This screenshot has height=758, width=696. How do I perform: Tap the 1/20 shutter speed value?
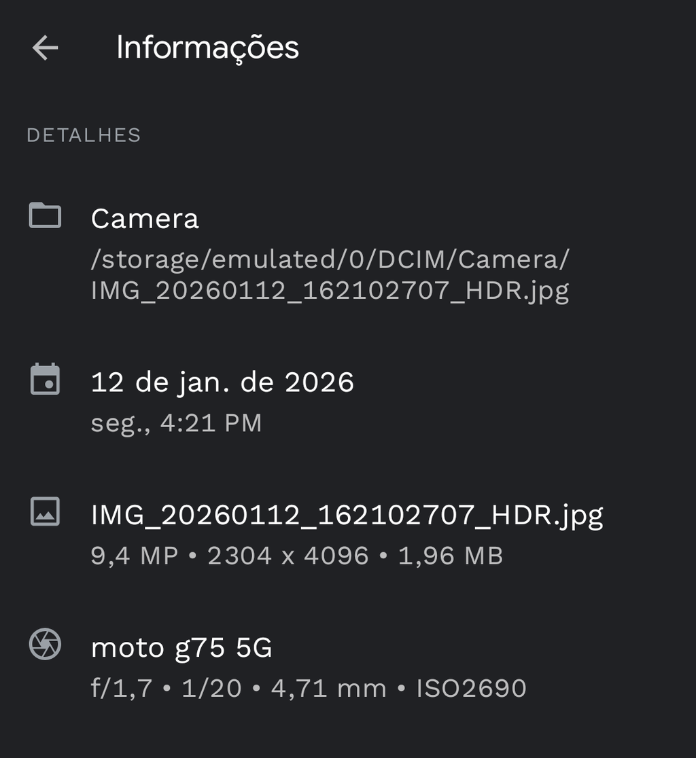point(211,688)
